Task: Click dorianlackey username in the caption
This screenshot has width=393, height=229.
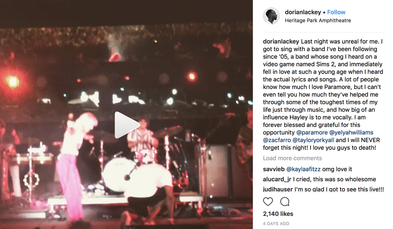Action: (x=281, y=42)
